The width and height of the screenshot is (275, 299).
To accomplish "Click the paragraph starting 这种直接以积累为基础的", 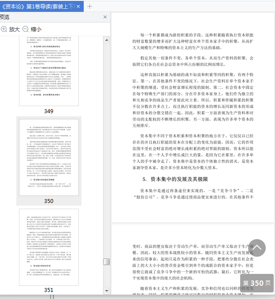I will pos(193,100).
